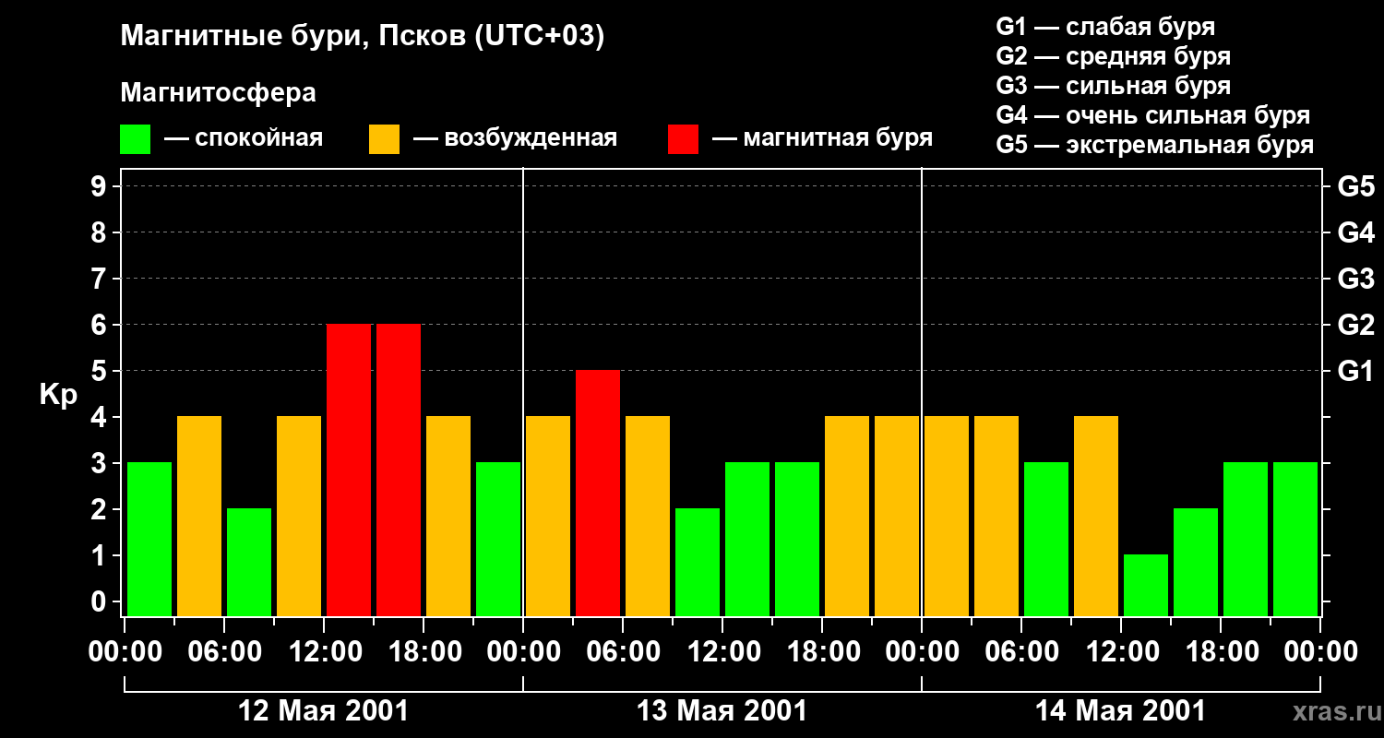Click the G5 label on the right axis
The image size is (1384, 738).
[x=1355, y=186]
